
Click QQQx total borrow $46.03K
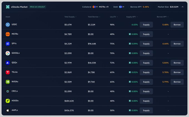click(x=92, y=63)
